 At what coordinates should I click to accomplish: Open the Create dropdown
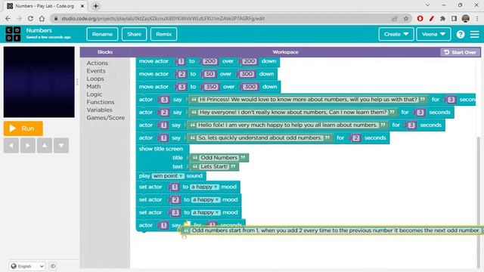point(396,34)
